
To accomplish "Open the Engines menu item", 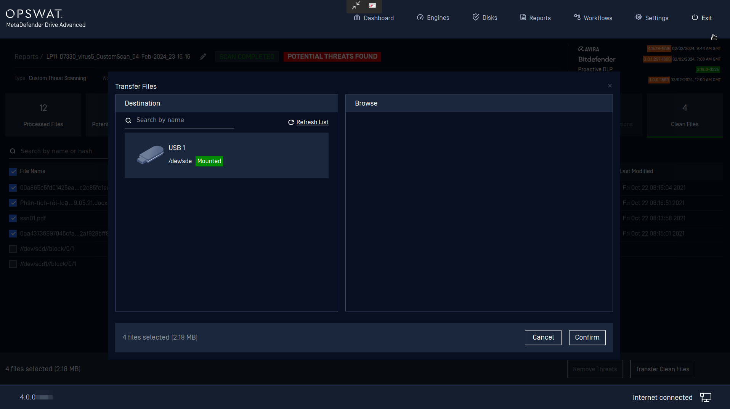I will point(433,18).
